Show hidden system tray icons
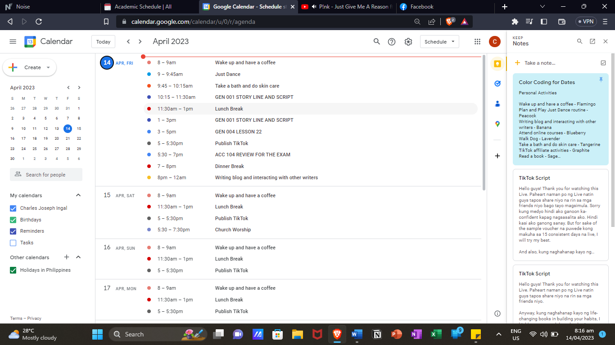The width and height of the screenshot is (615, 345). [499, 334]
